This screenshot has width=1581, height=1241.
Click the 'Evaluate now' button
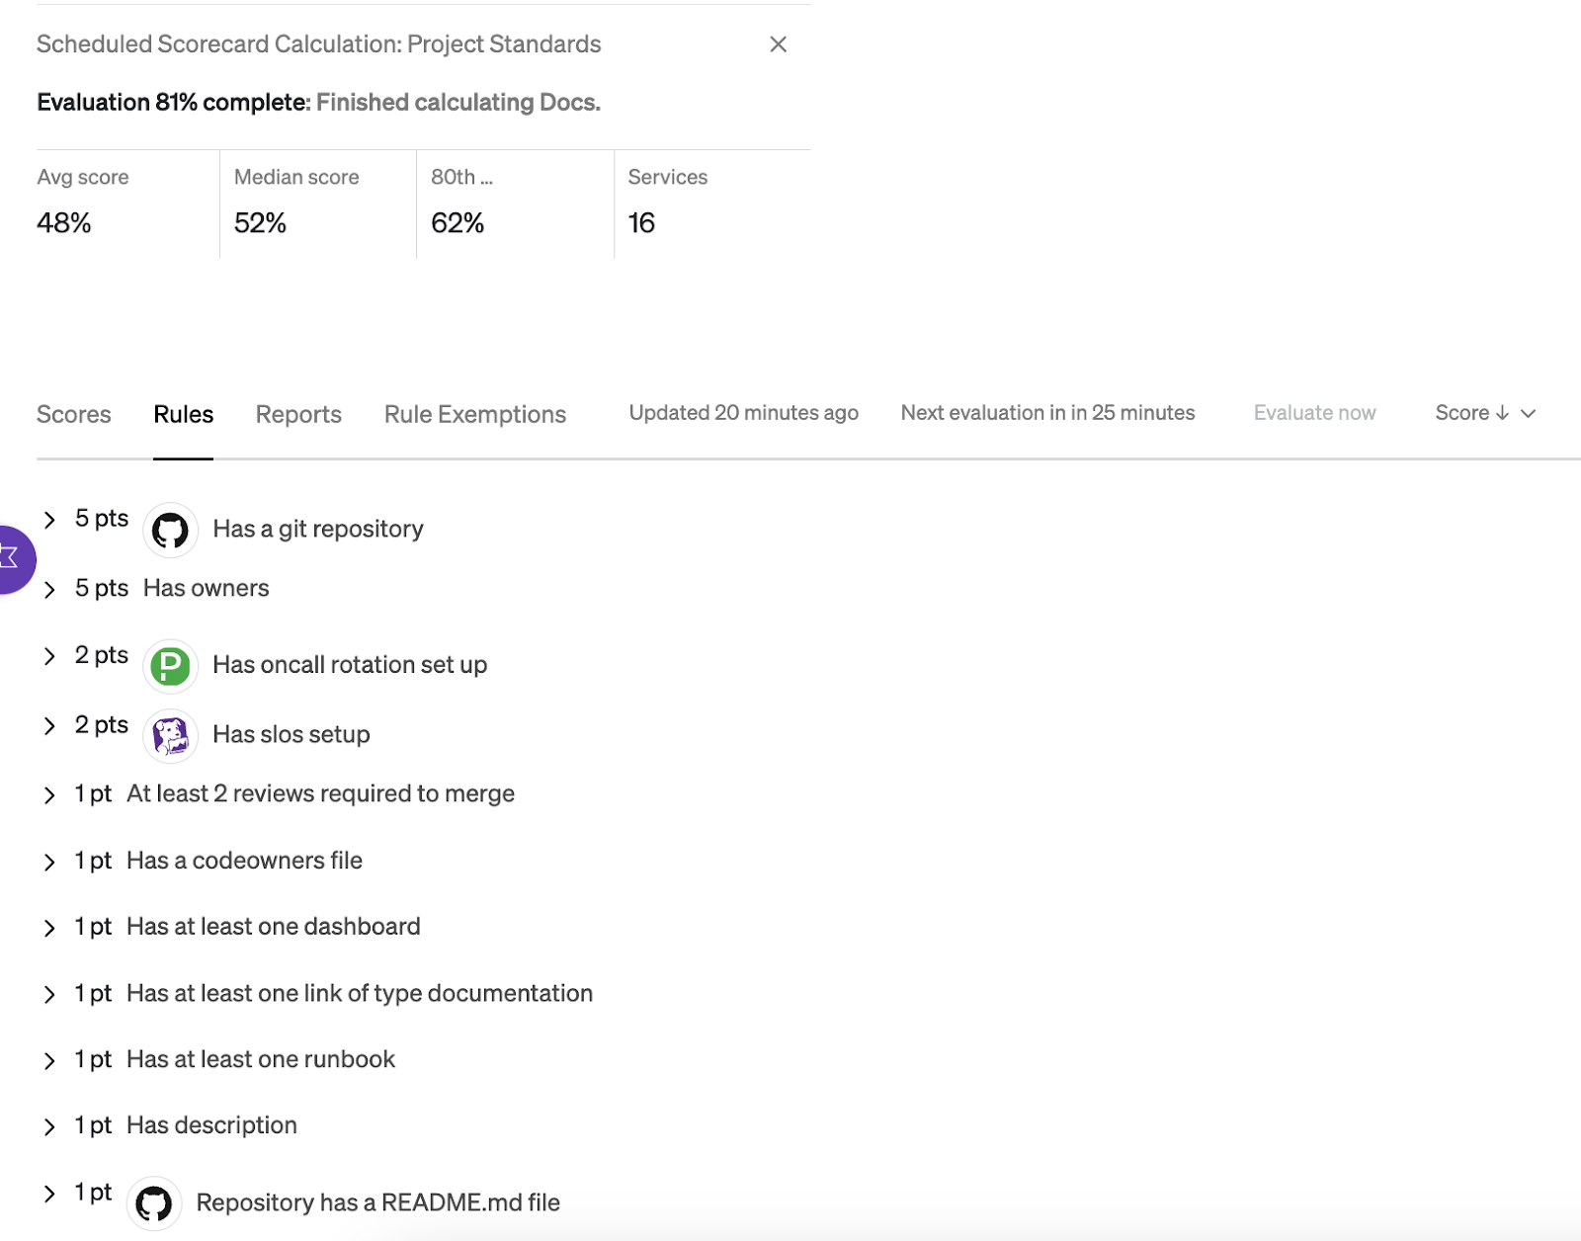1314,413
